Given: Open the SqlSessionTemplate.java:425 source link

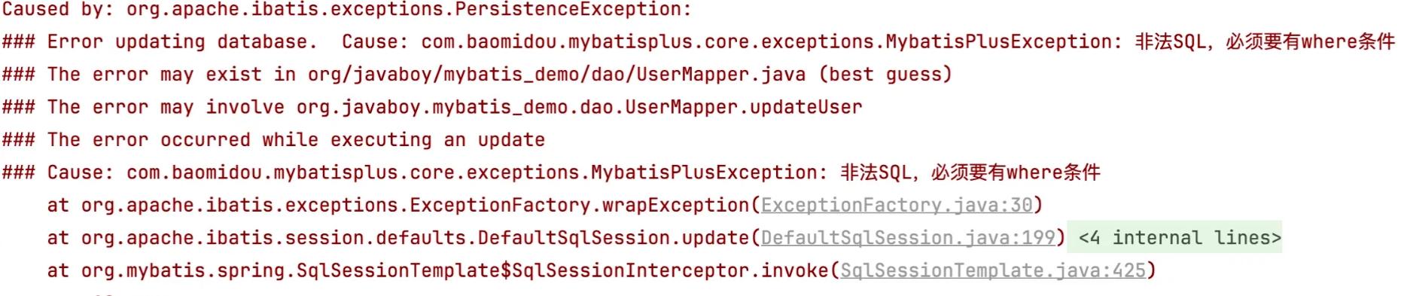Looking at the screenshot, I should pos(993,270).
